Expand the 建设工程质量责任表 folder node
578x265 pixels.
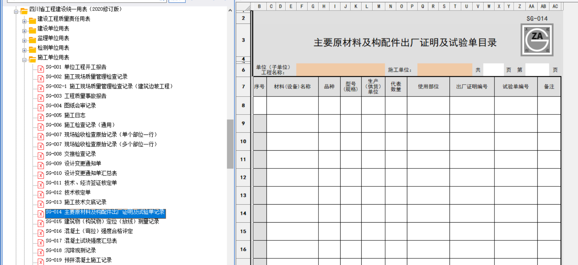pyautogui.click(x=24, y=21)
